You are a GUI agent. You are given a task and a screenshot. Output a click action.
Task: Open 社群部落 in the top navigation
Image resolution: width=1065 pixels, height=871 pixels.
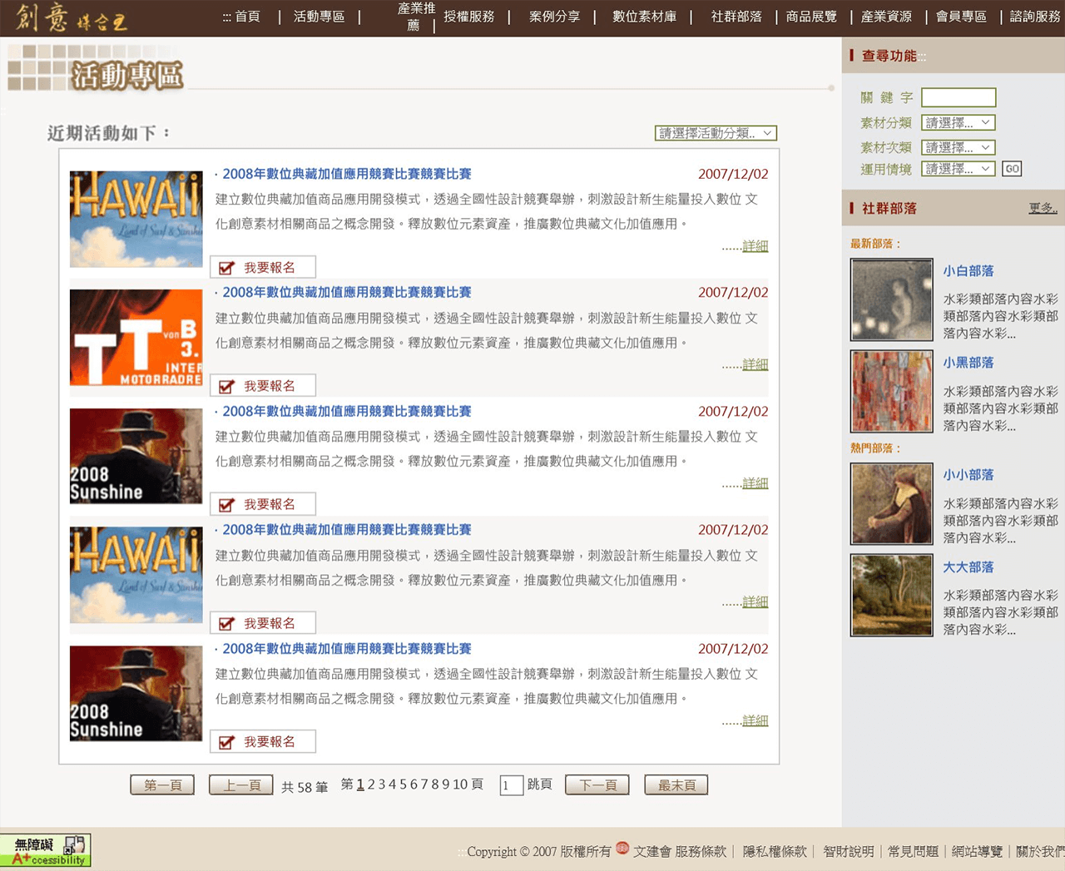736,17
